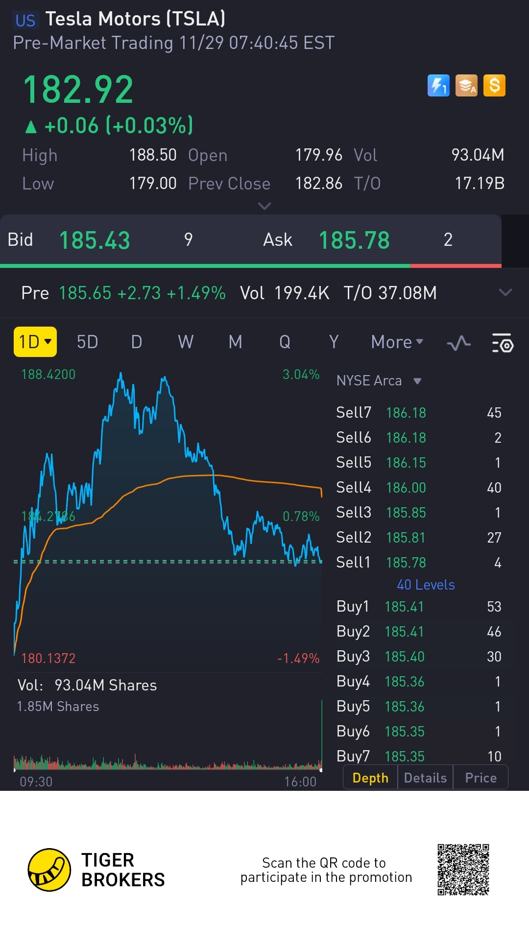Tap the blue lightning quick-trade icon
The image size is (529, 949).
tap(438, 86)
